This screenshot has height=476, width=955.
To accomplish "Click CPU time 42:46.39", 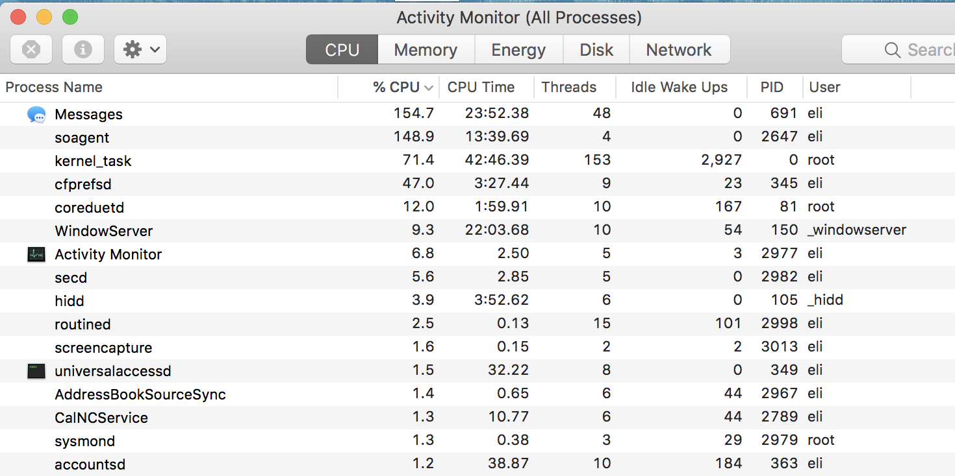I will (x=497, y=160).
